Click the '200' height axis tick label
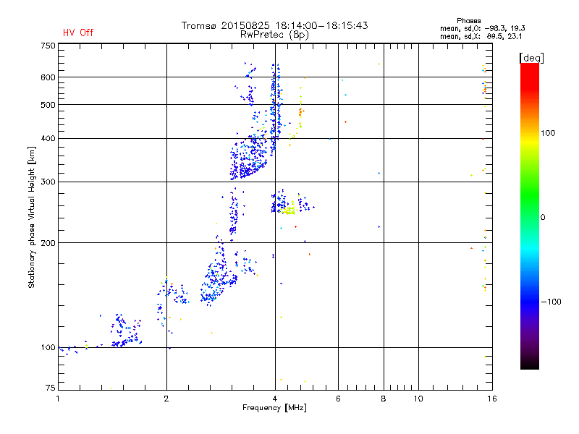Image resolution: width=579 pixels, height=434 pixels. pos(48,243)
